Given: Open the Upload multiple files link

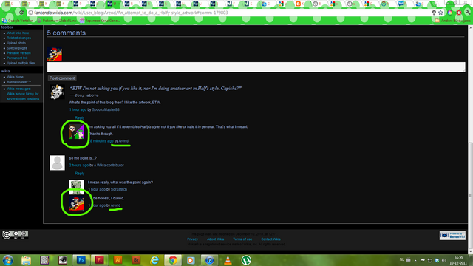Looking at the screenshot, I should coord(21,63).
